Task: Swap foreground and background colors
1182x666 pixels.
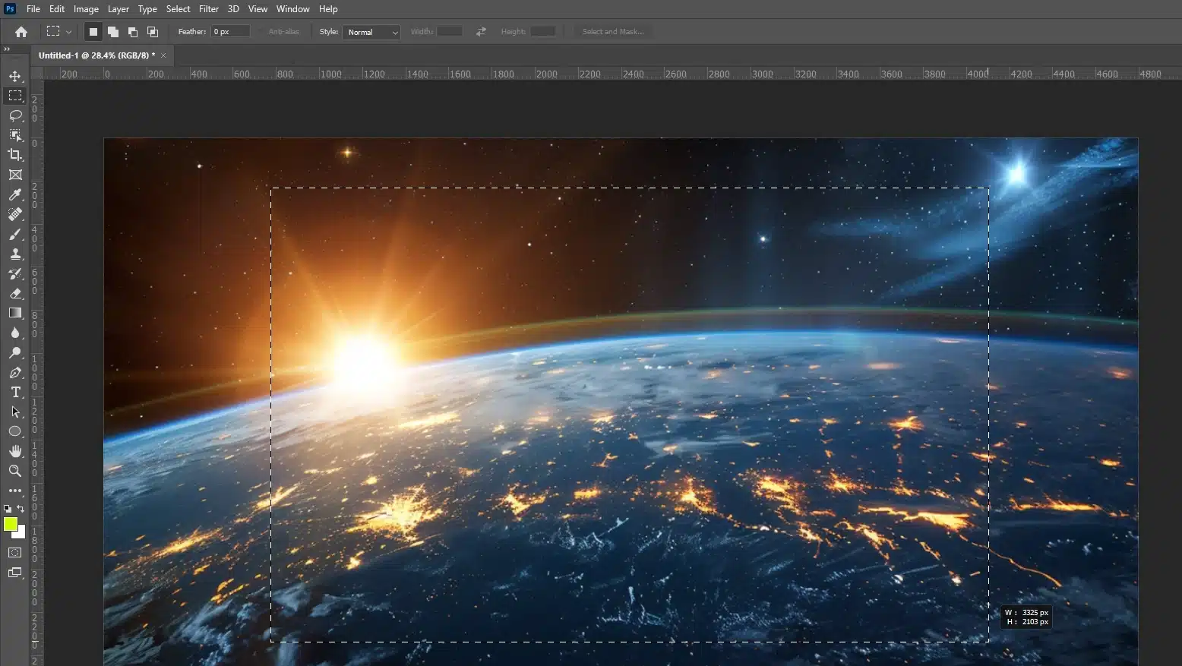Action: pos(21,509)
